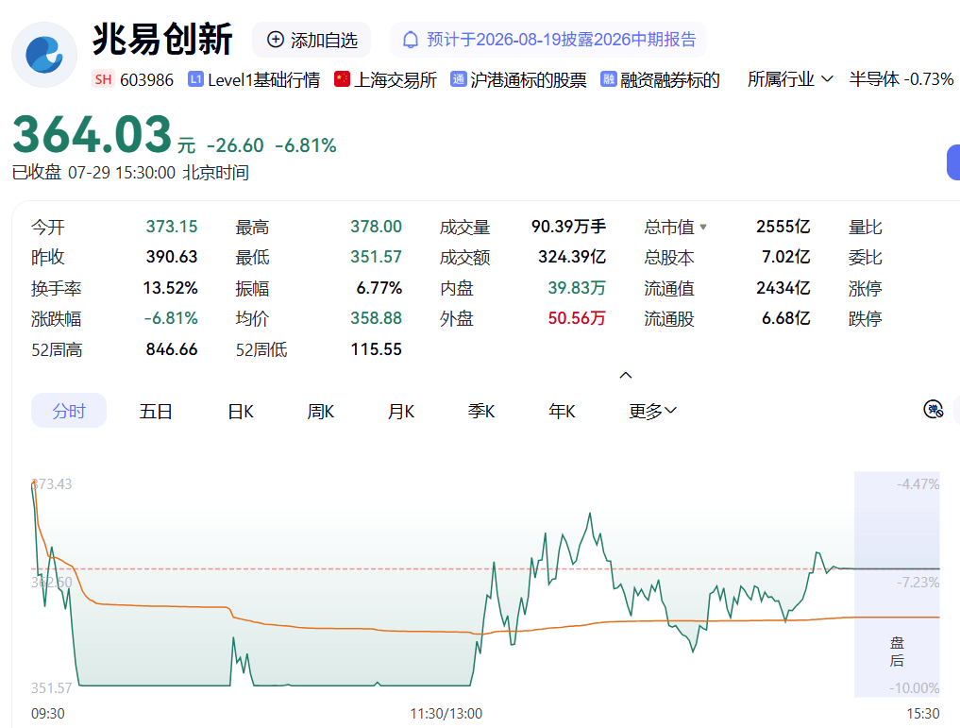Click the 内盘 value 39.83万

tap(577, 288)
